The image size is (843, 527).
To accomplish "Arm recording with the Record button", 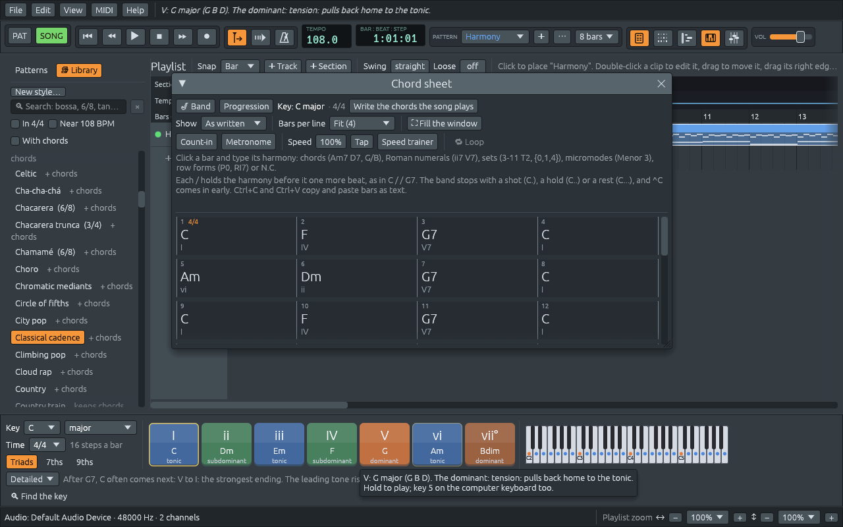I will click(x=207, y=37).
